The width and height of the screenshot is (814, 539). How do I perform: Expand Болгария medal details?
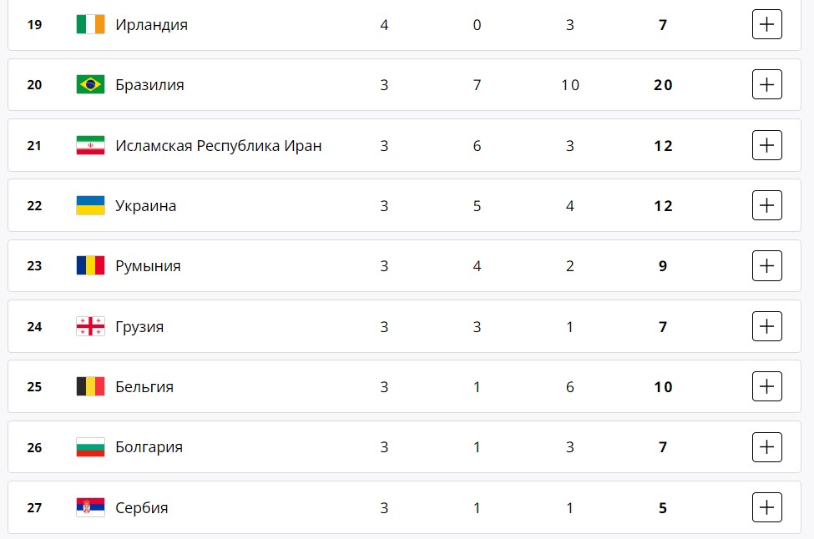[766, 447]
